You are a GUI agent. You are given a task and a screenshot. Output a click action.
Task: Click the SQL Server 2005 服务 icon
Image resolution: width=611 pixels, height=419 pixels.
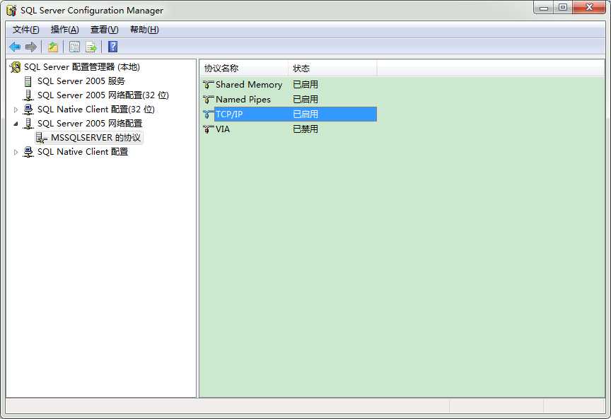click(28, 81)
